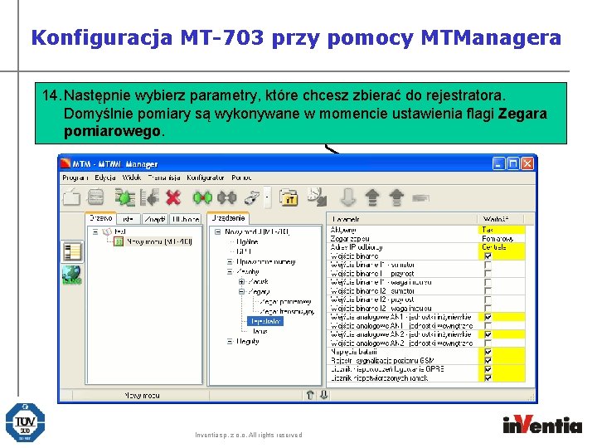Click the cable connector toolbar icon
The height and width of the screenshot is (448, 597).
(x=252, y=197)
